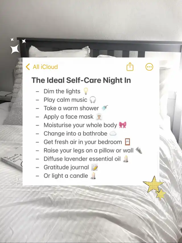
Task: Click the note title The Ideal Self-Care Night In
Action: (x=81, y=80)
